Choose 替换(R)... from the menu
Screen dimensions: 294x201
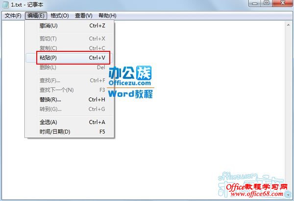pyautogui.click(x=70, y=100)
